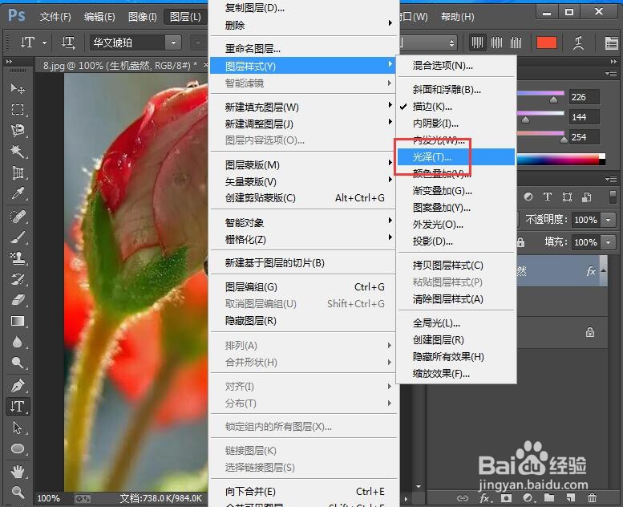623x507 pixels.
Task: Select the Gradient tool
Action: pyautogui.click(x=17, y=321)
